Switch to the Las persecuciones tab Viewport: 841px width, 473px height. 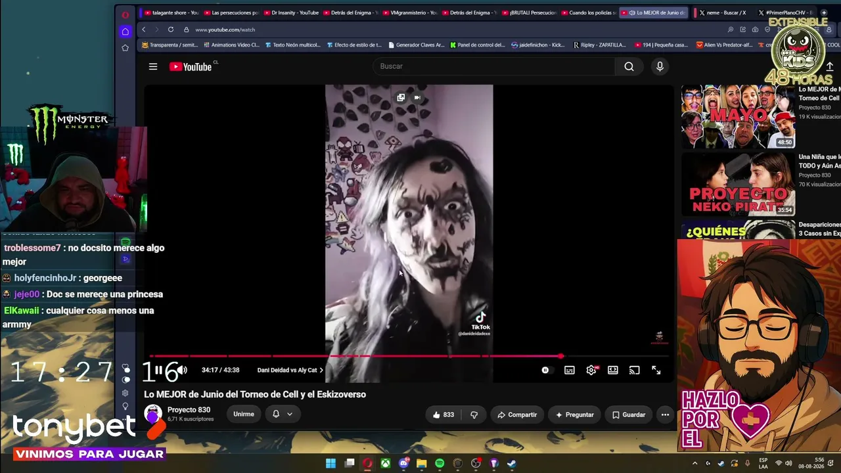click(x=231, y=12)
